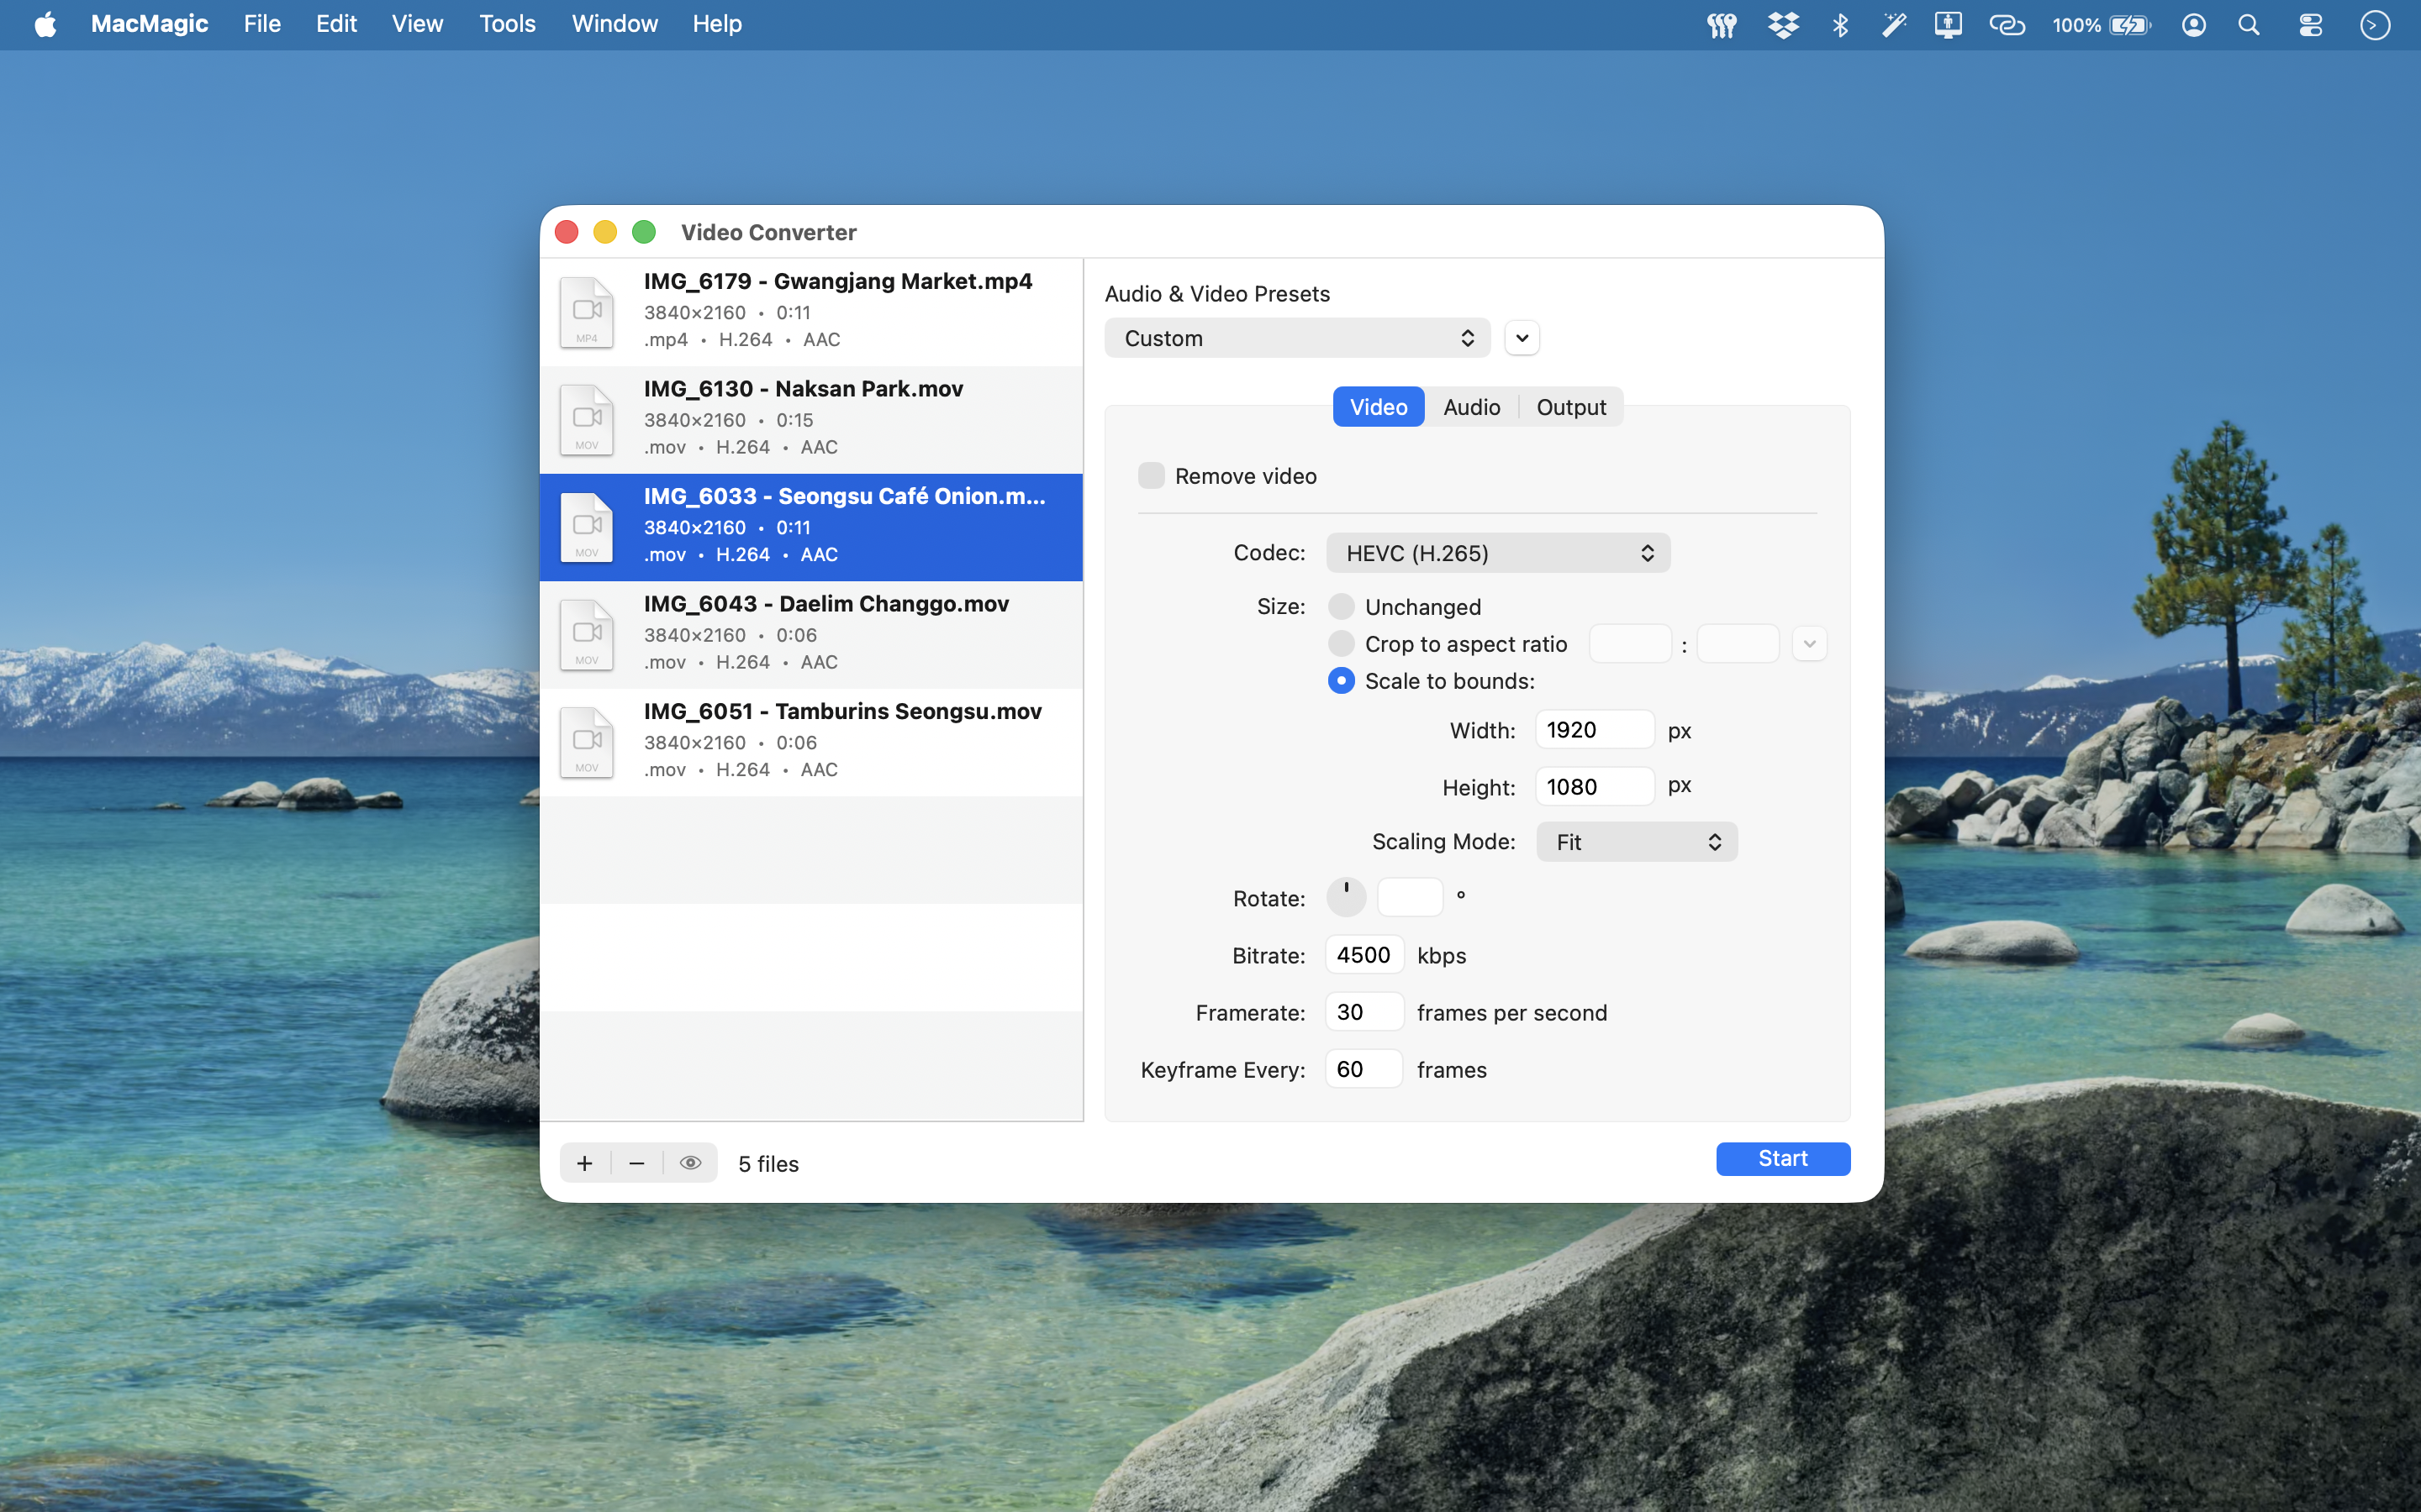
Task: Click the Bitrate input field
Action: tap(1363, 955)
